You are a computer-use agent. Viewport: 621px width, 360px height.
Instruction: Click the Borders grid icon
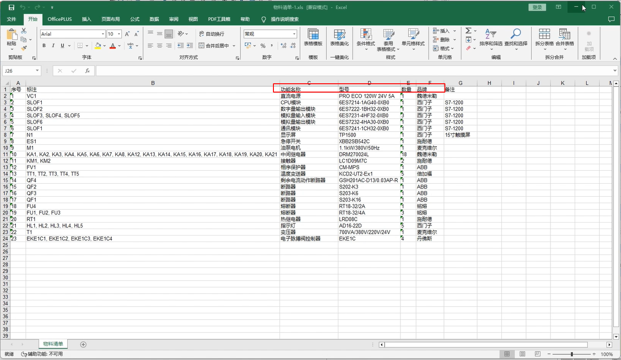[x=80, y=45]
